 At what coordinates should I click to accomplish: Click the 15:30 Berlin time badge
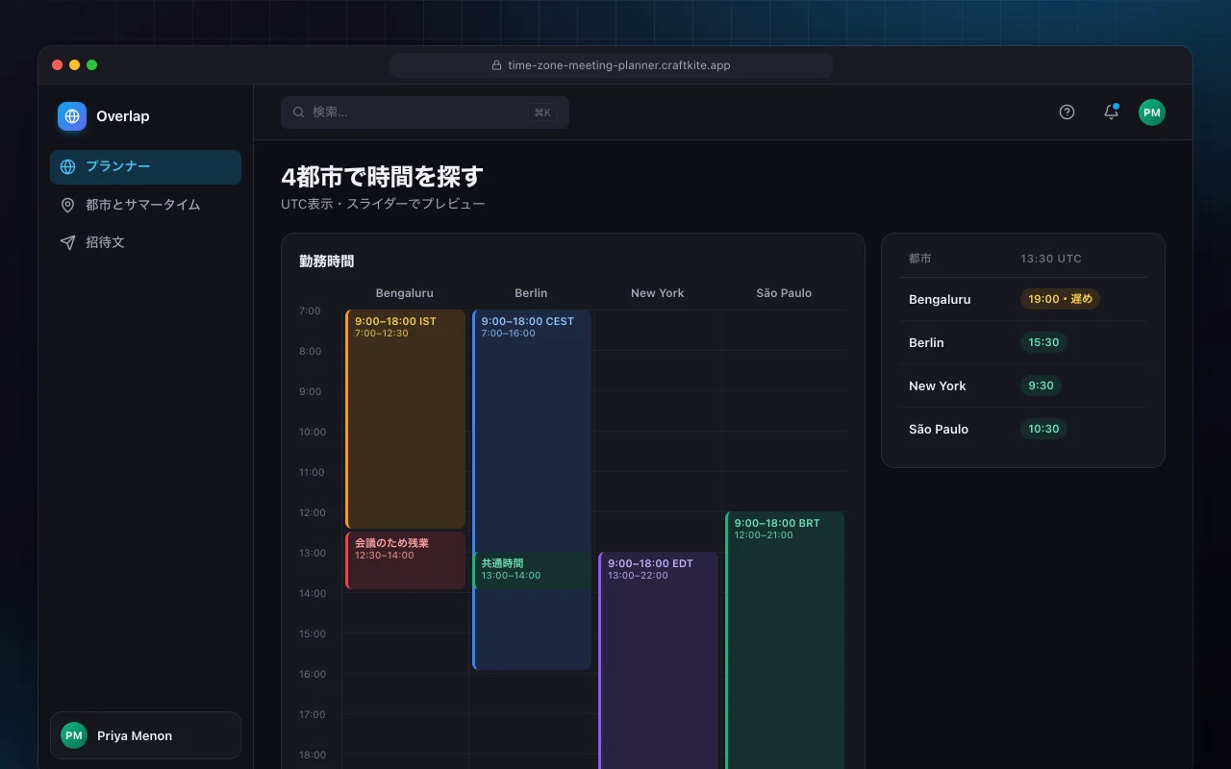tap(1043, 342)
